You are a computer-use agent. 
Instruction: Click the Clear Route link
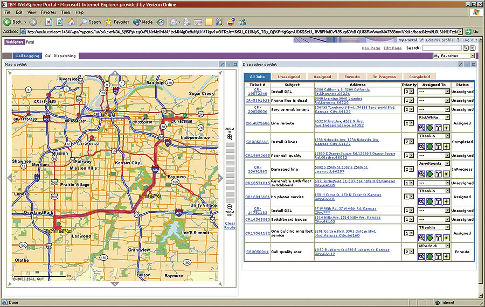(x=230, y=225)
